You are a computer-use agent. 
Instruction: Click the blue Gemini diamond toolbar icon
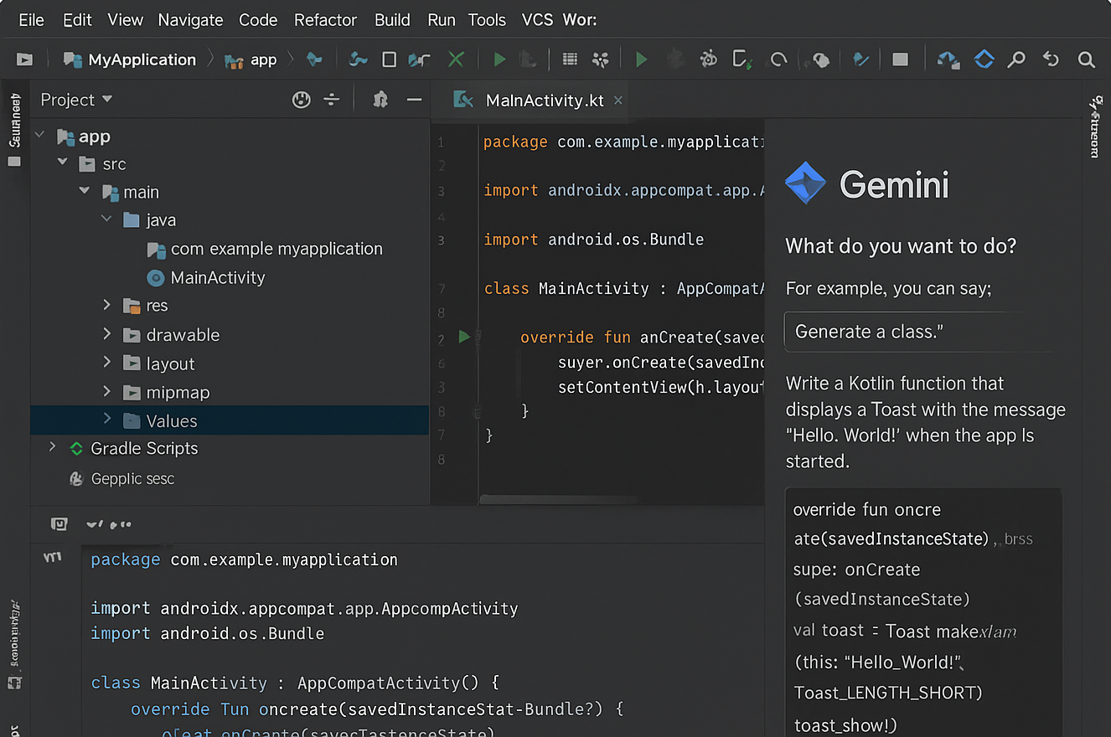point(984,59)
